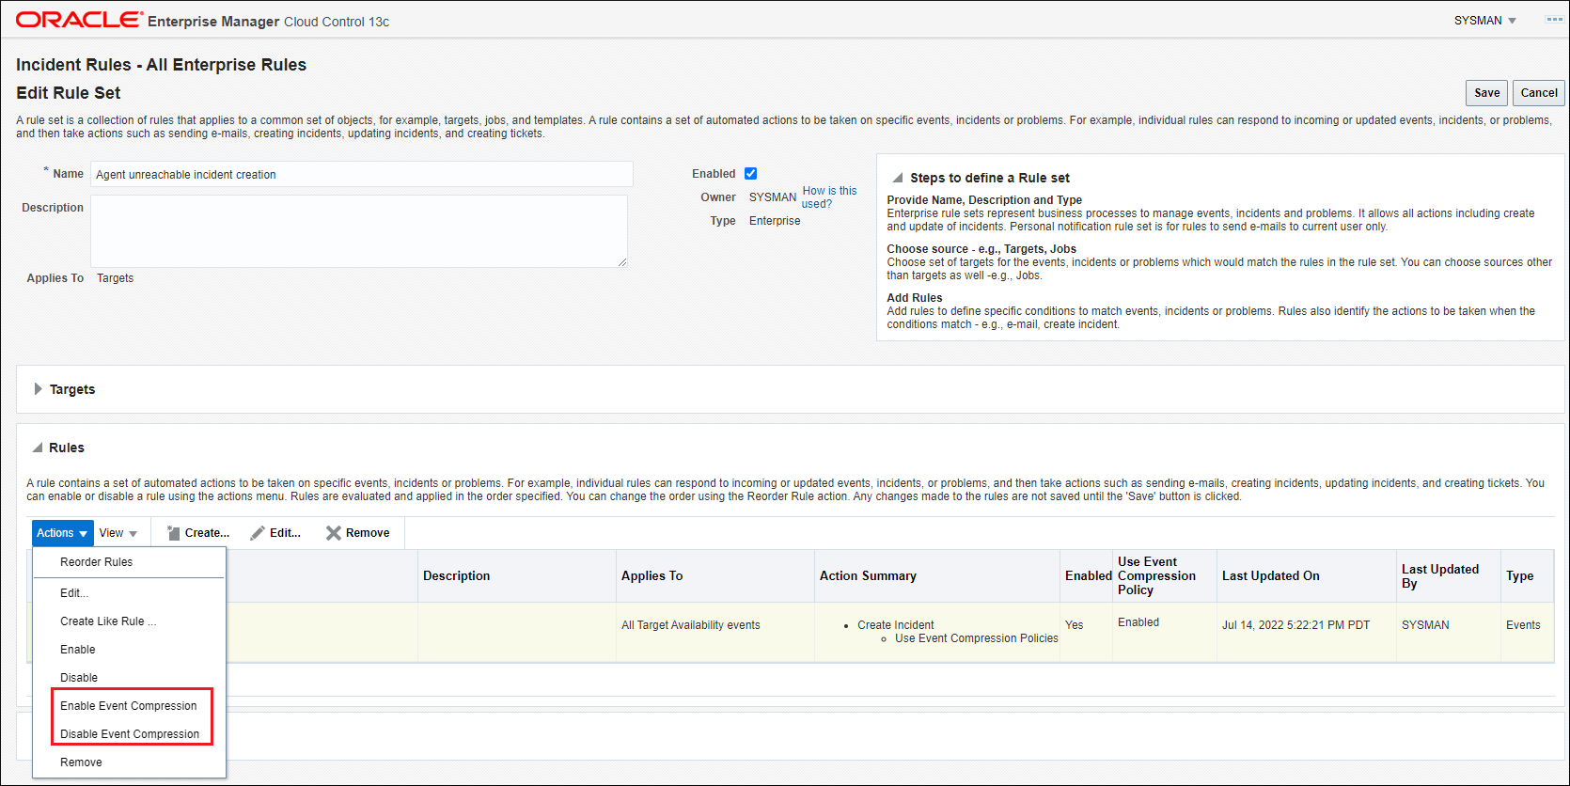Expand the Targets section
This screenshot has height=786, width=1570.
(39, 389)
